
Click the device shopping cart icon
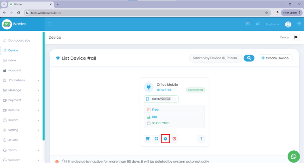click(x=147, y=138)
